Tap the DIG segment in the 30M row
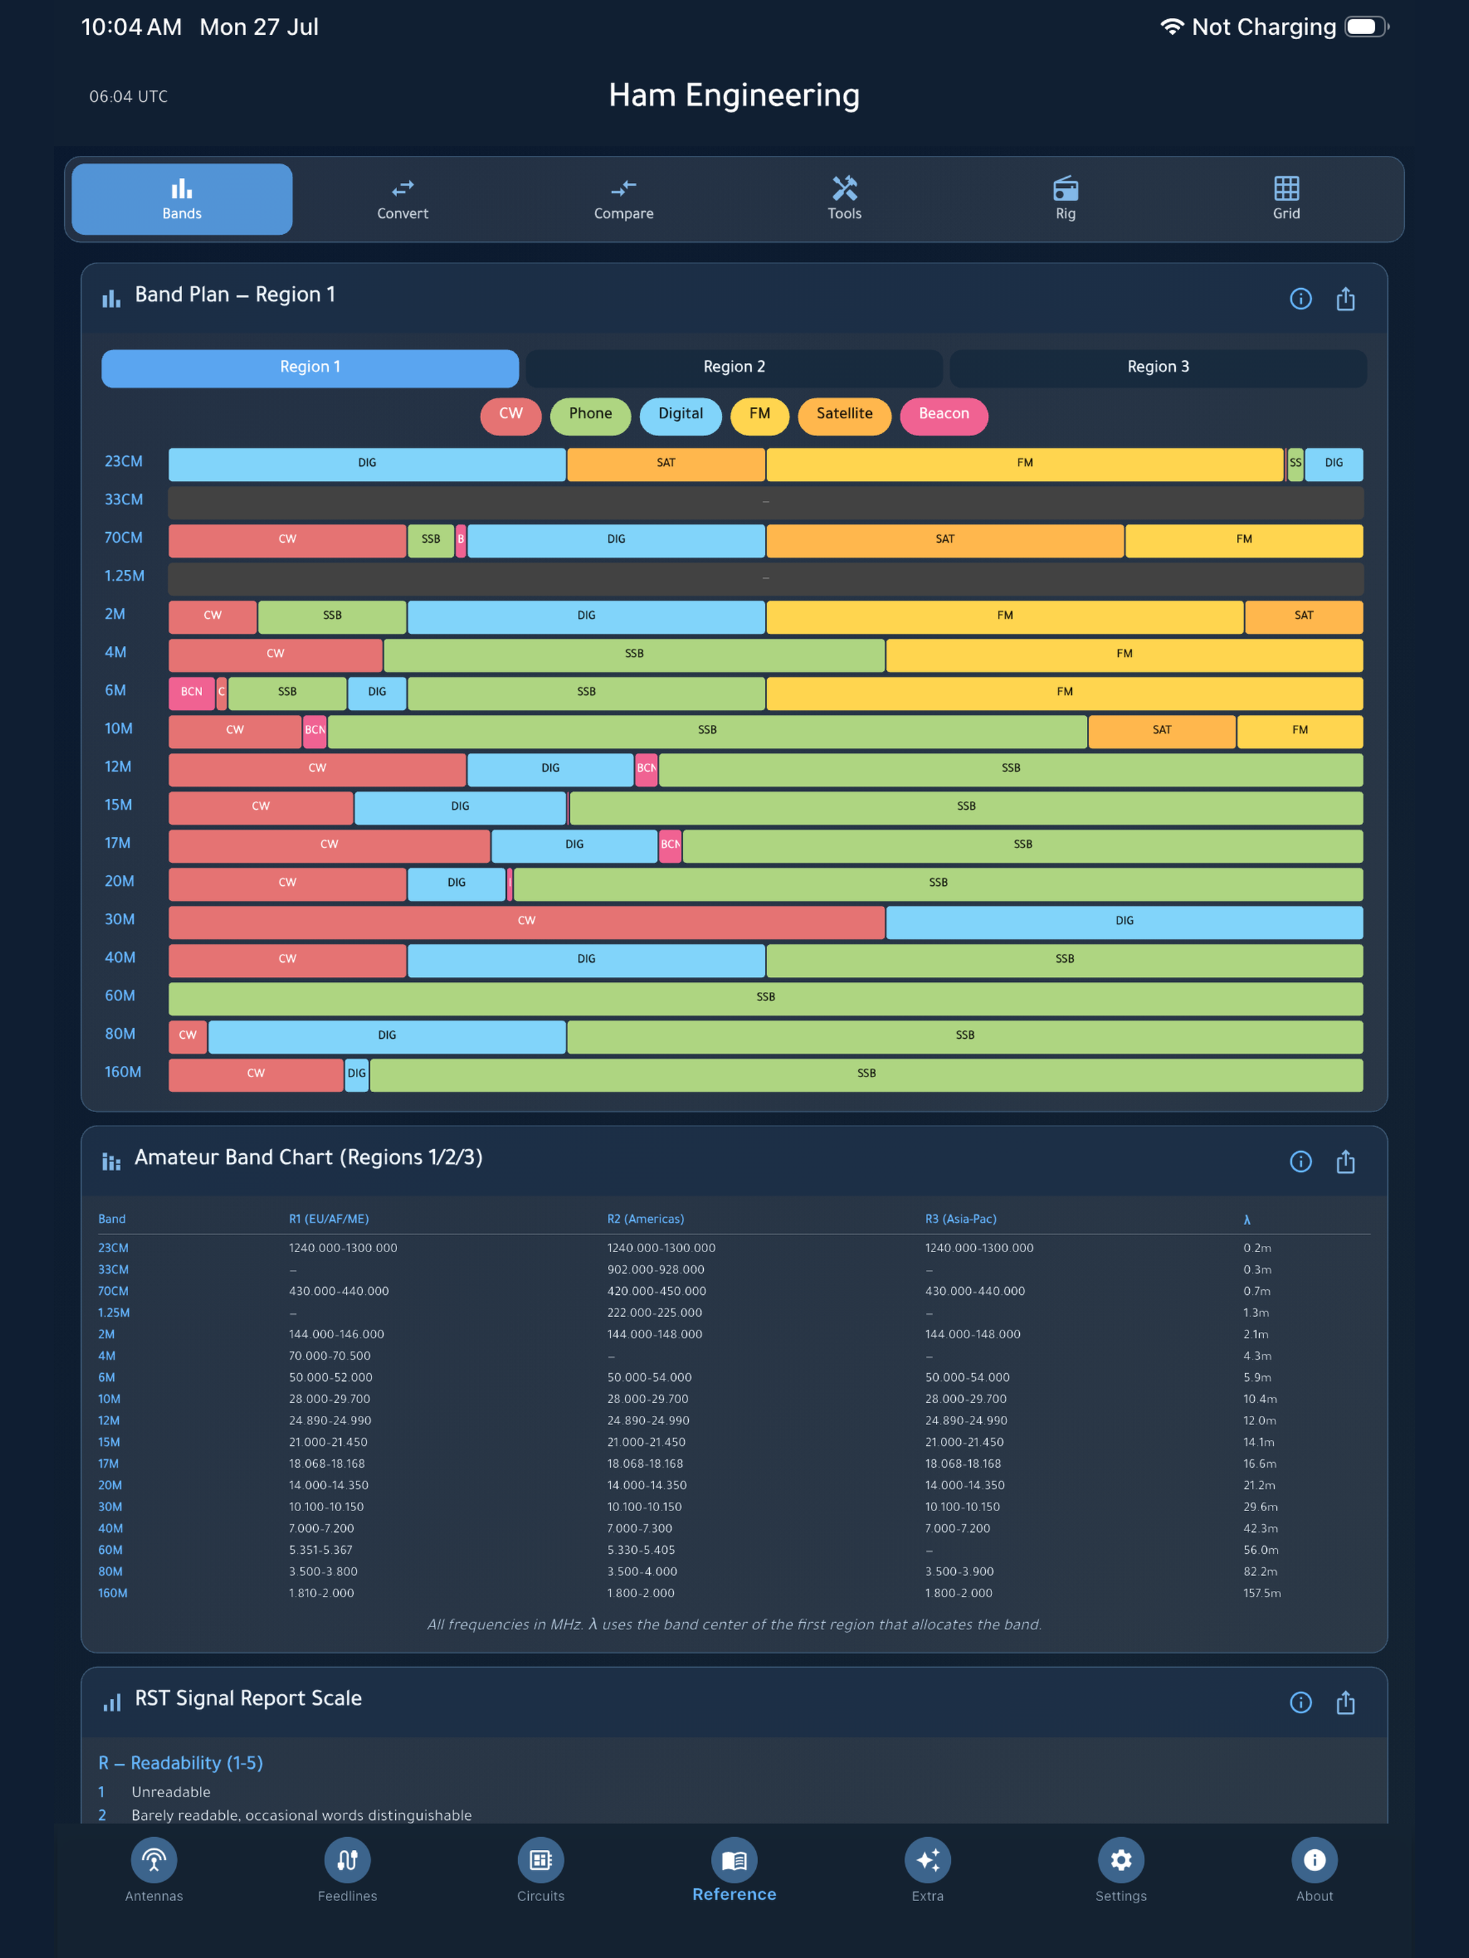The image size is (1469, 1958). (x=1125, y=921)
